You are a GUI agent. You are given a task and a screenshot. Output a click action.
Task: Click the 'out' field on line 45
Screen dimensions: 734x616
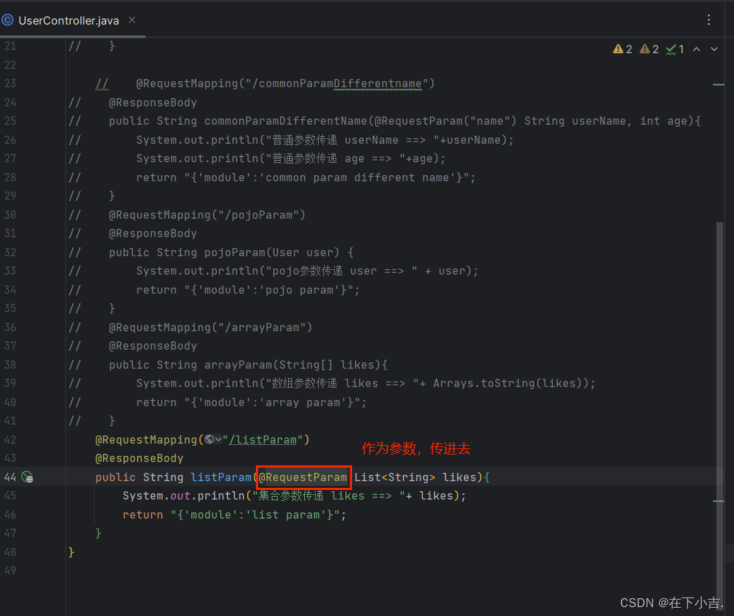pos(180,495)
